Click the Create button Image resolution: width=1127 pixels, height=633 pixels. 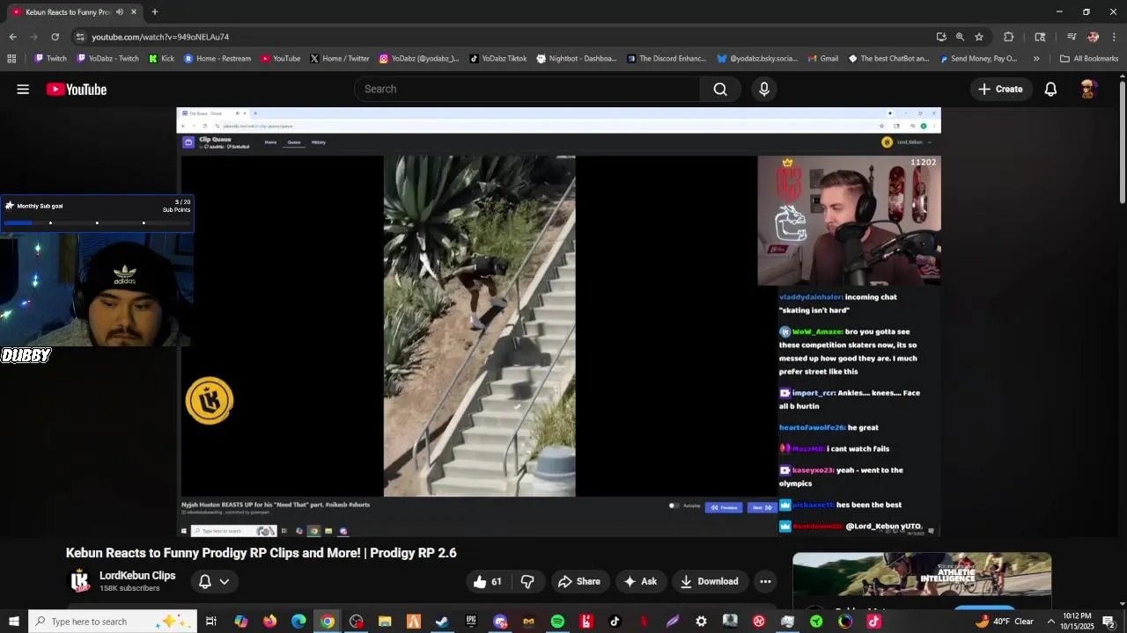(x=1000, y=89)
